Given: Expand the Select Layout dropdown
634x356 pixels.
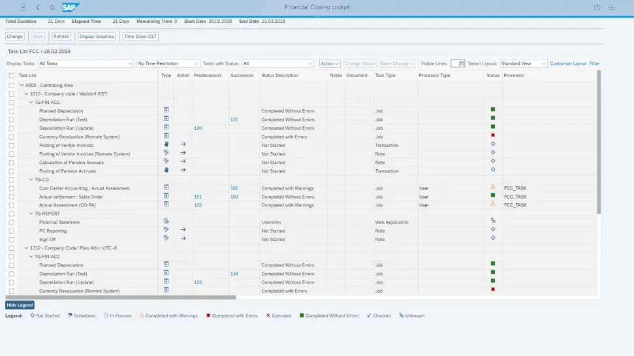Looking at the screenshot, I should click(524, 63).
